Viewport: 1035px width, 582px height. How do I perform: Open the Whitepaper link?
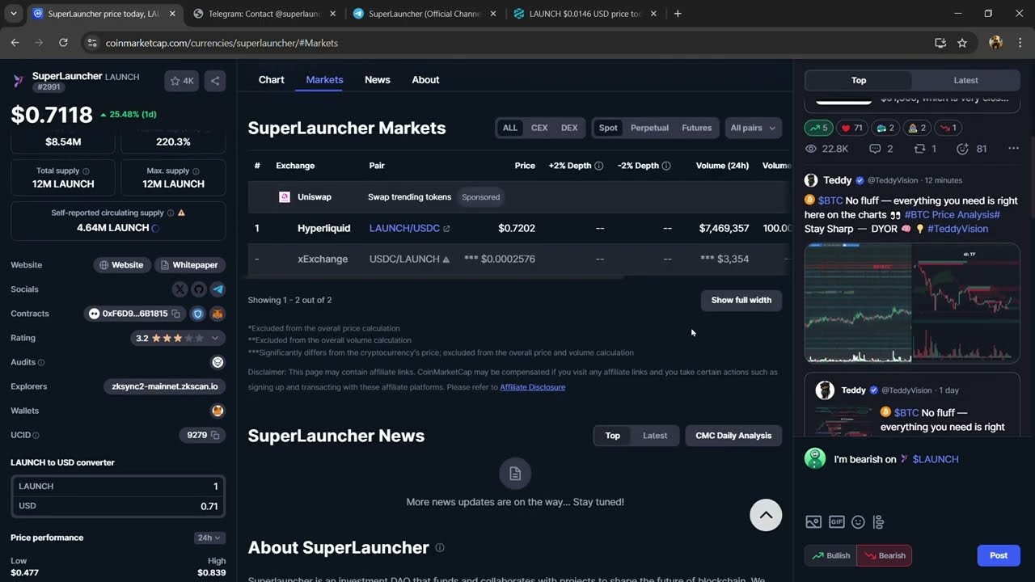189,265
